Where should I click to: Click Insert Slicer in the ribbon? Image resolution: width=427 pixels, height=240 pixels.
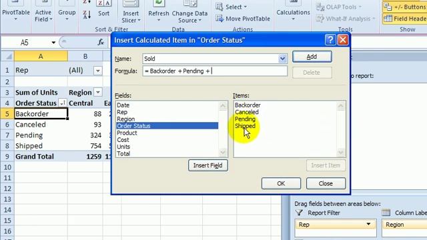point(131,12)
